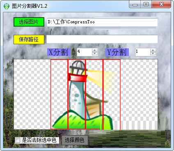The height and width of the screenshot is (151, 174).
Task: Click the lighthouse preview image
Action: pos(86,94)
